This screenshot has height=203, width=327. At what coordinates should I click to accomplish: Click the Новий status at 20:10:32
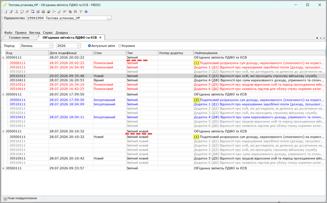(98, 137)
